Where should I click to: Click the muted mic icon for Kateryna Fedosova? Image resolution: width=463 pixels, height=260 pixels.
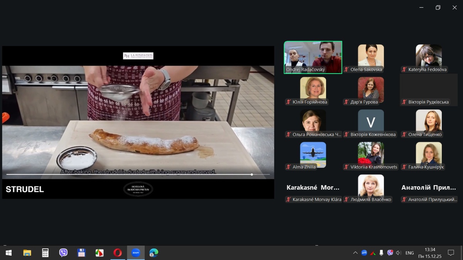[x=404, y=70]
